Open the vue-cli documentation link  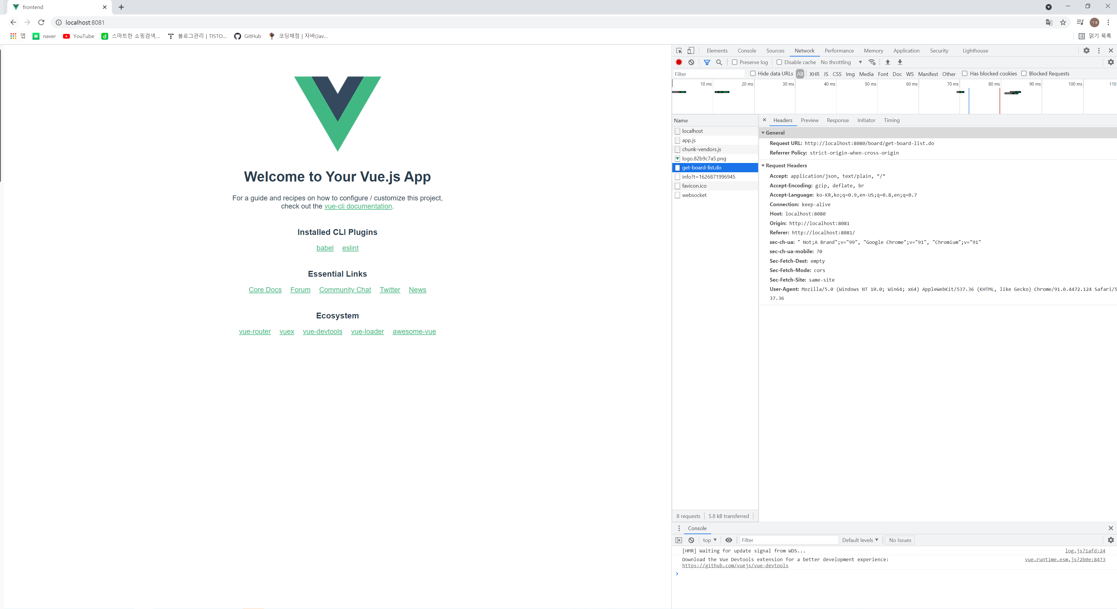pos(358,206)
